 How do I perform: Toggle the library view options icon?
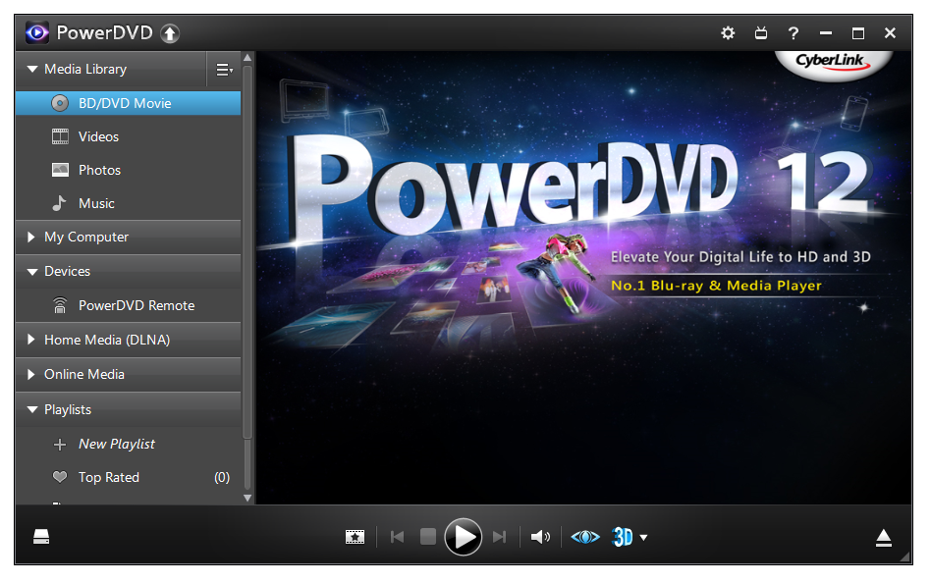(224, 70)
